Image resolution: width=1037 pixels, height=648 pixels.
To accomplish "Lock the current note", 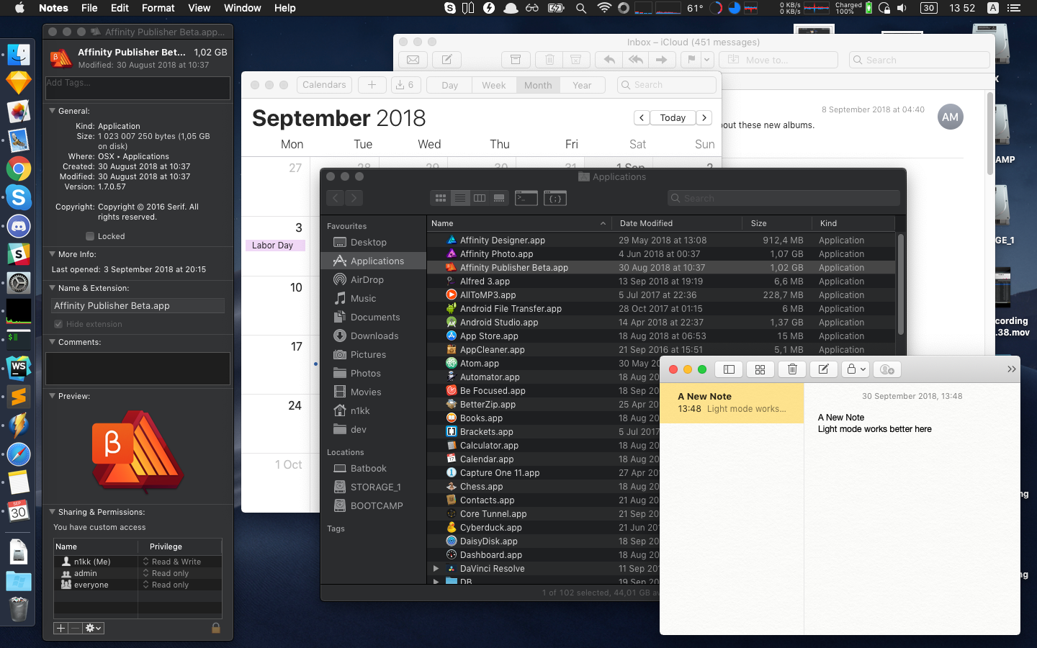I will pyautogui.click(x=852, y=369).
